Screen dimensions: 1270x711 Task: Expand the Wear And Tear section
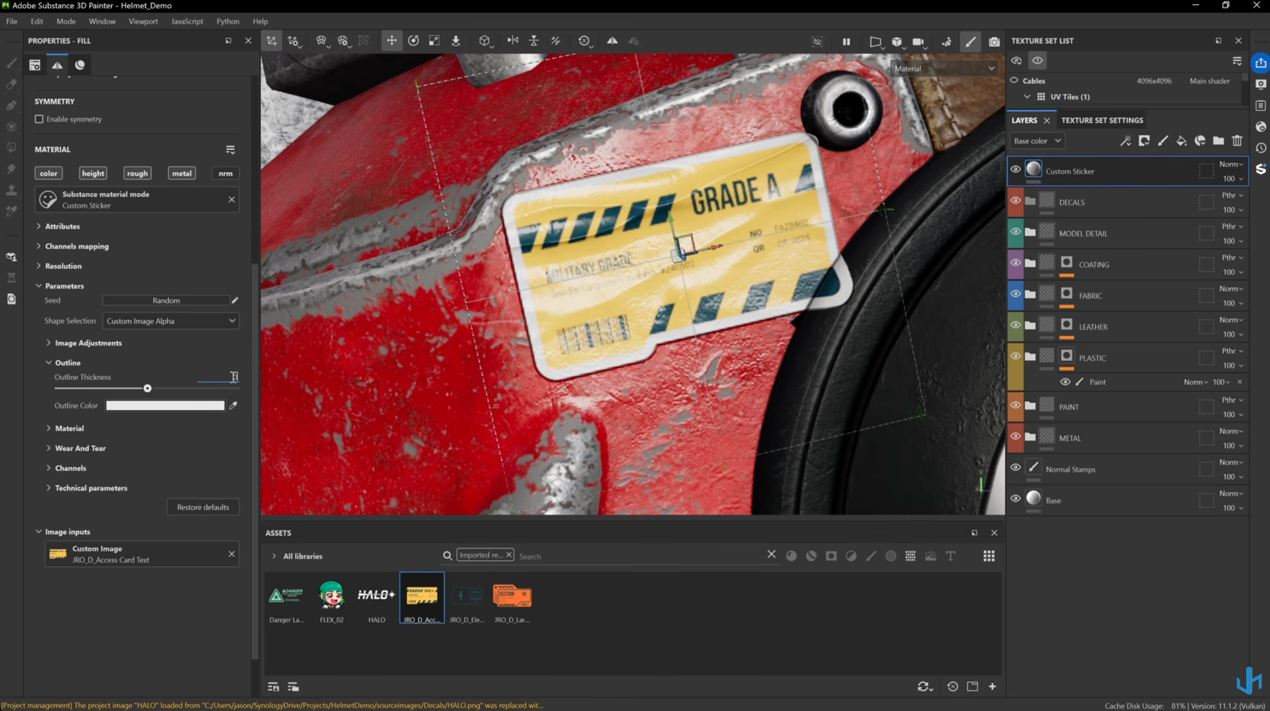tap(80, 448)
